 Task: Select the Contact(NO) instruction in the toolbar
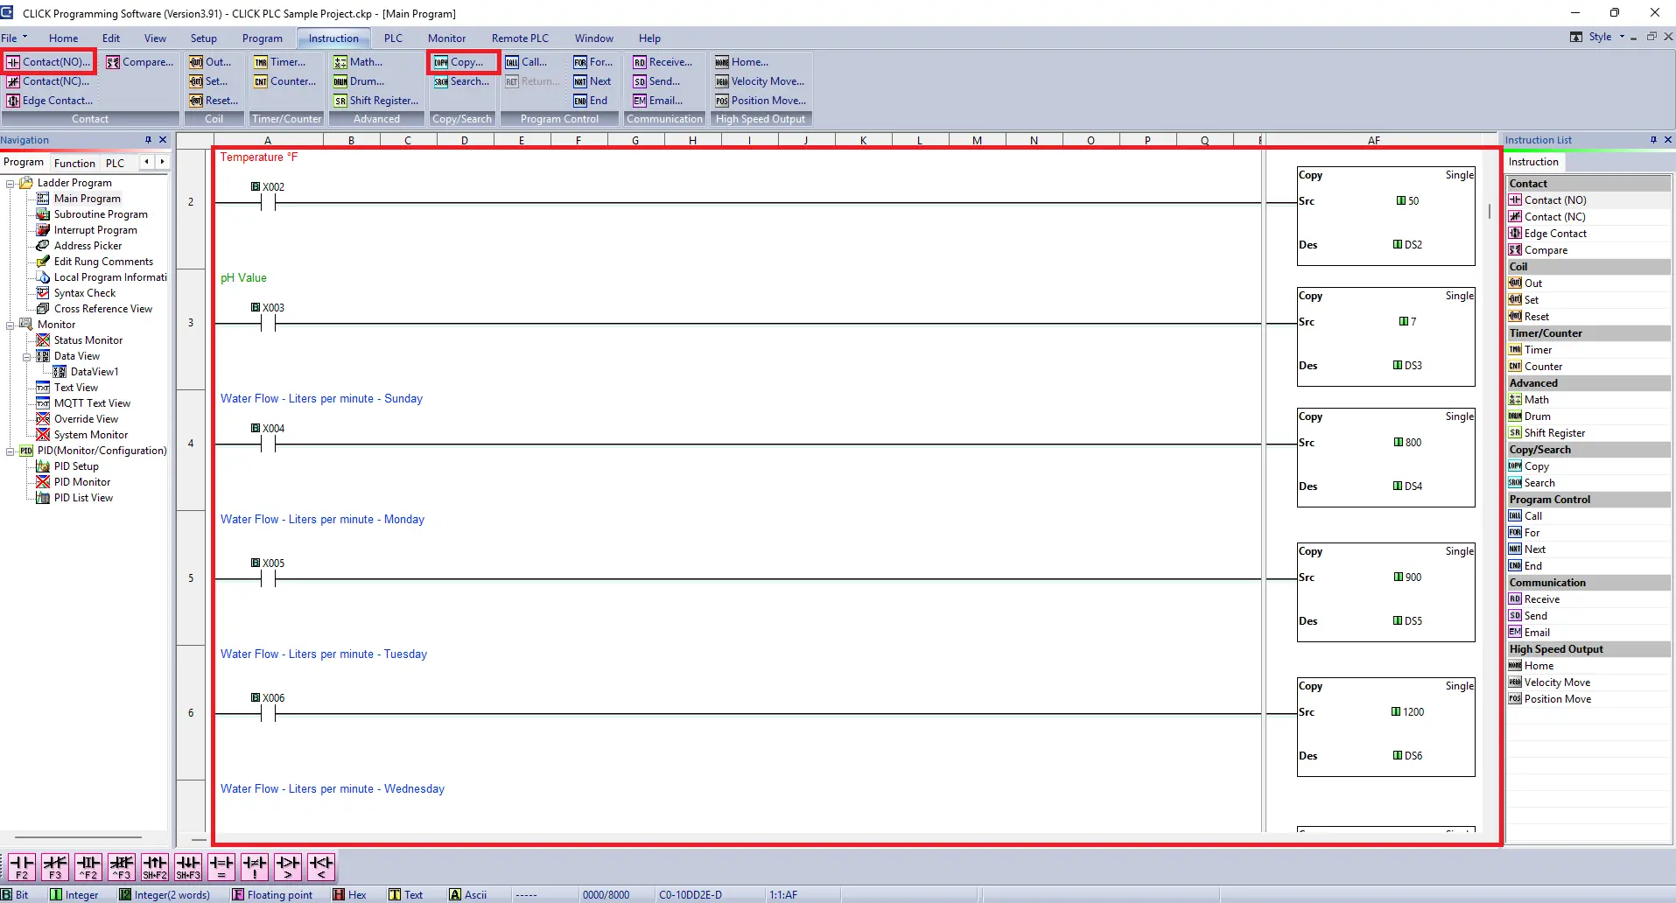[49, 61]
